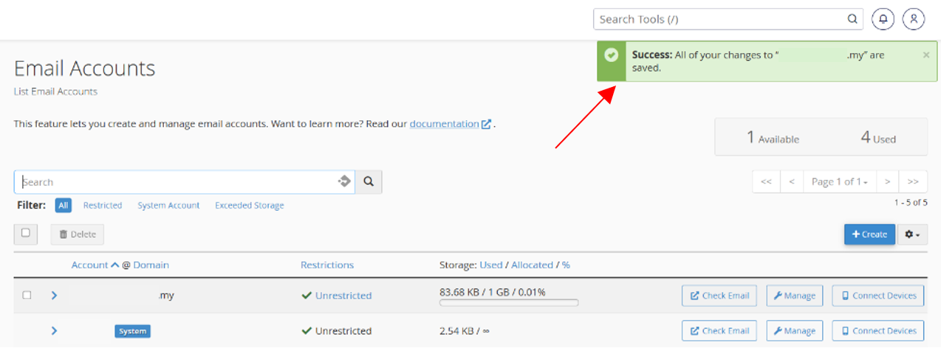Viewport: 941px width, 348px height.
Task: Open the user account icon menu
Action: pyautogui.click(x=914, y=19)
